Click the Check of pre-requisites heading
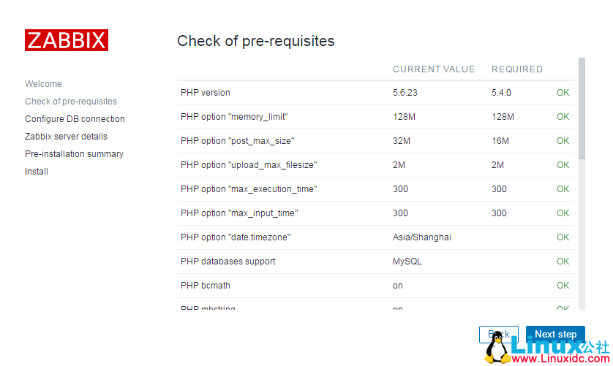Screen dimensions: 613x366 coord(256,41)
